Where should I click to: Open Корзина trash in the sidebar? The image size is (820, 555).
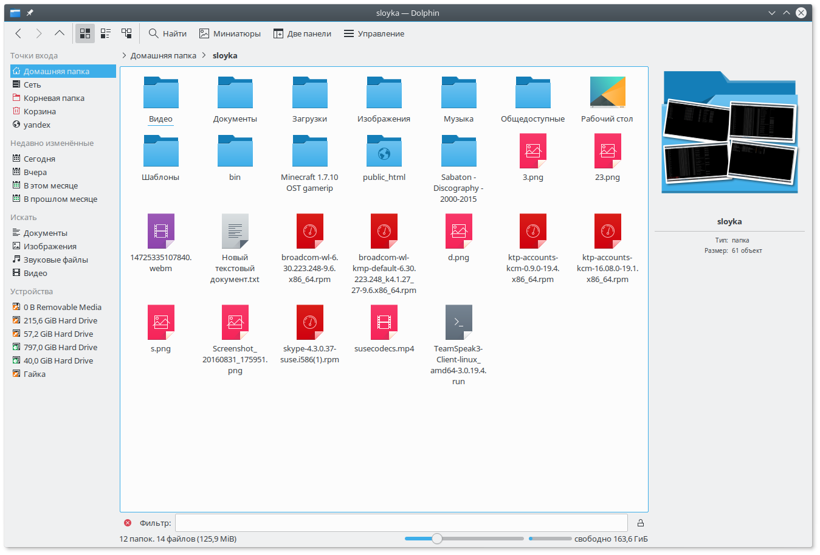click(x=63, y=111)
